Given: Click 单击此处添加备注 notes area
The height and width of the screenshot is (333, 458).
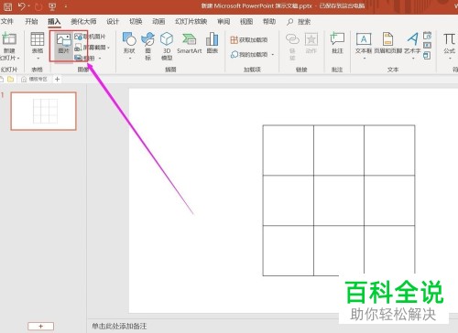Looking at the screenshot, I should (119, 327).
